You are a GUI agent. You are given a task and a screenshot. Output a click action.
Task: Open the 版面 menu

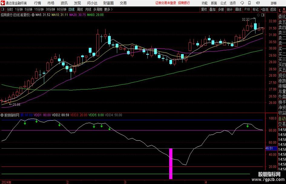[x=214, y=3]
